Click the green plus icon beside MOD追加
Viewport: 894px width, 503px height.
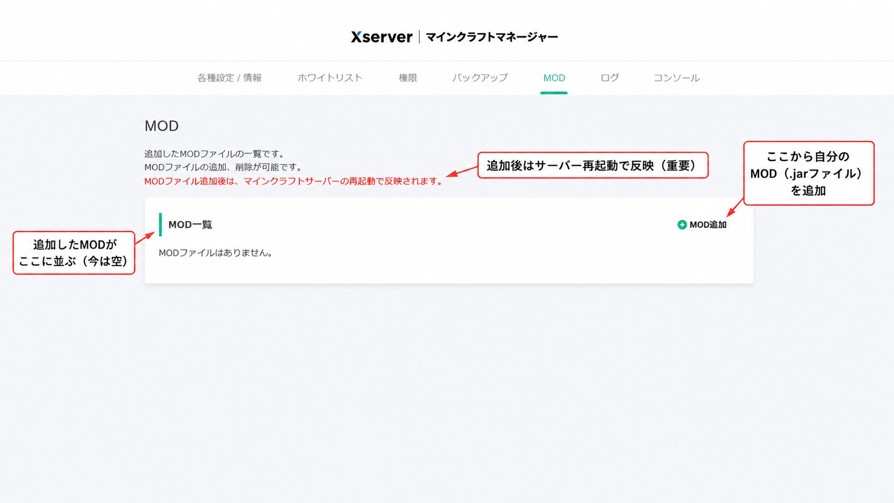[682, 225]
